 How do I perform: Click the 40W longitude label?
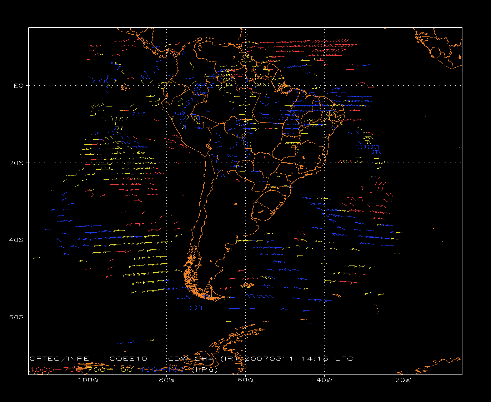324,380
